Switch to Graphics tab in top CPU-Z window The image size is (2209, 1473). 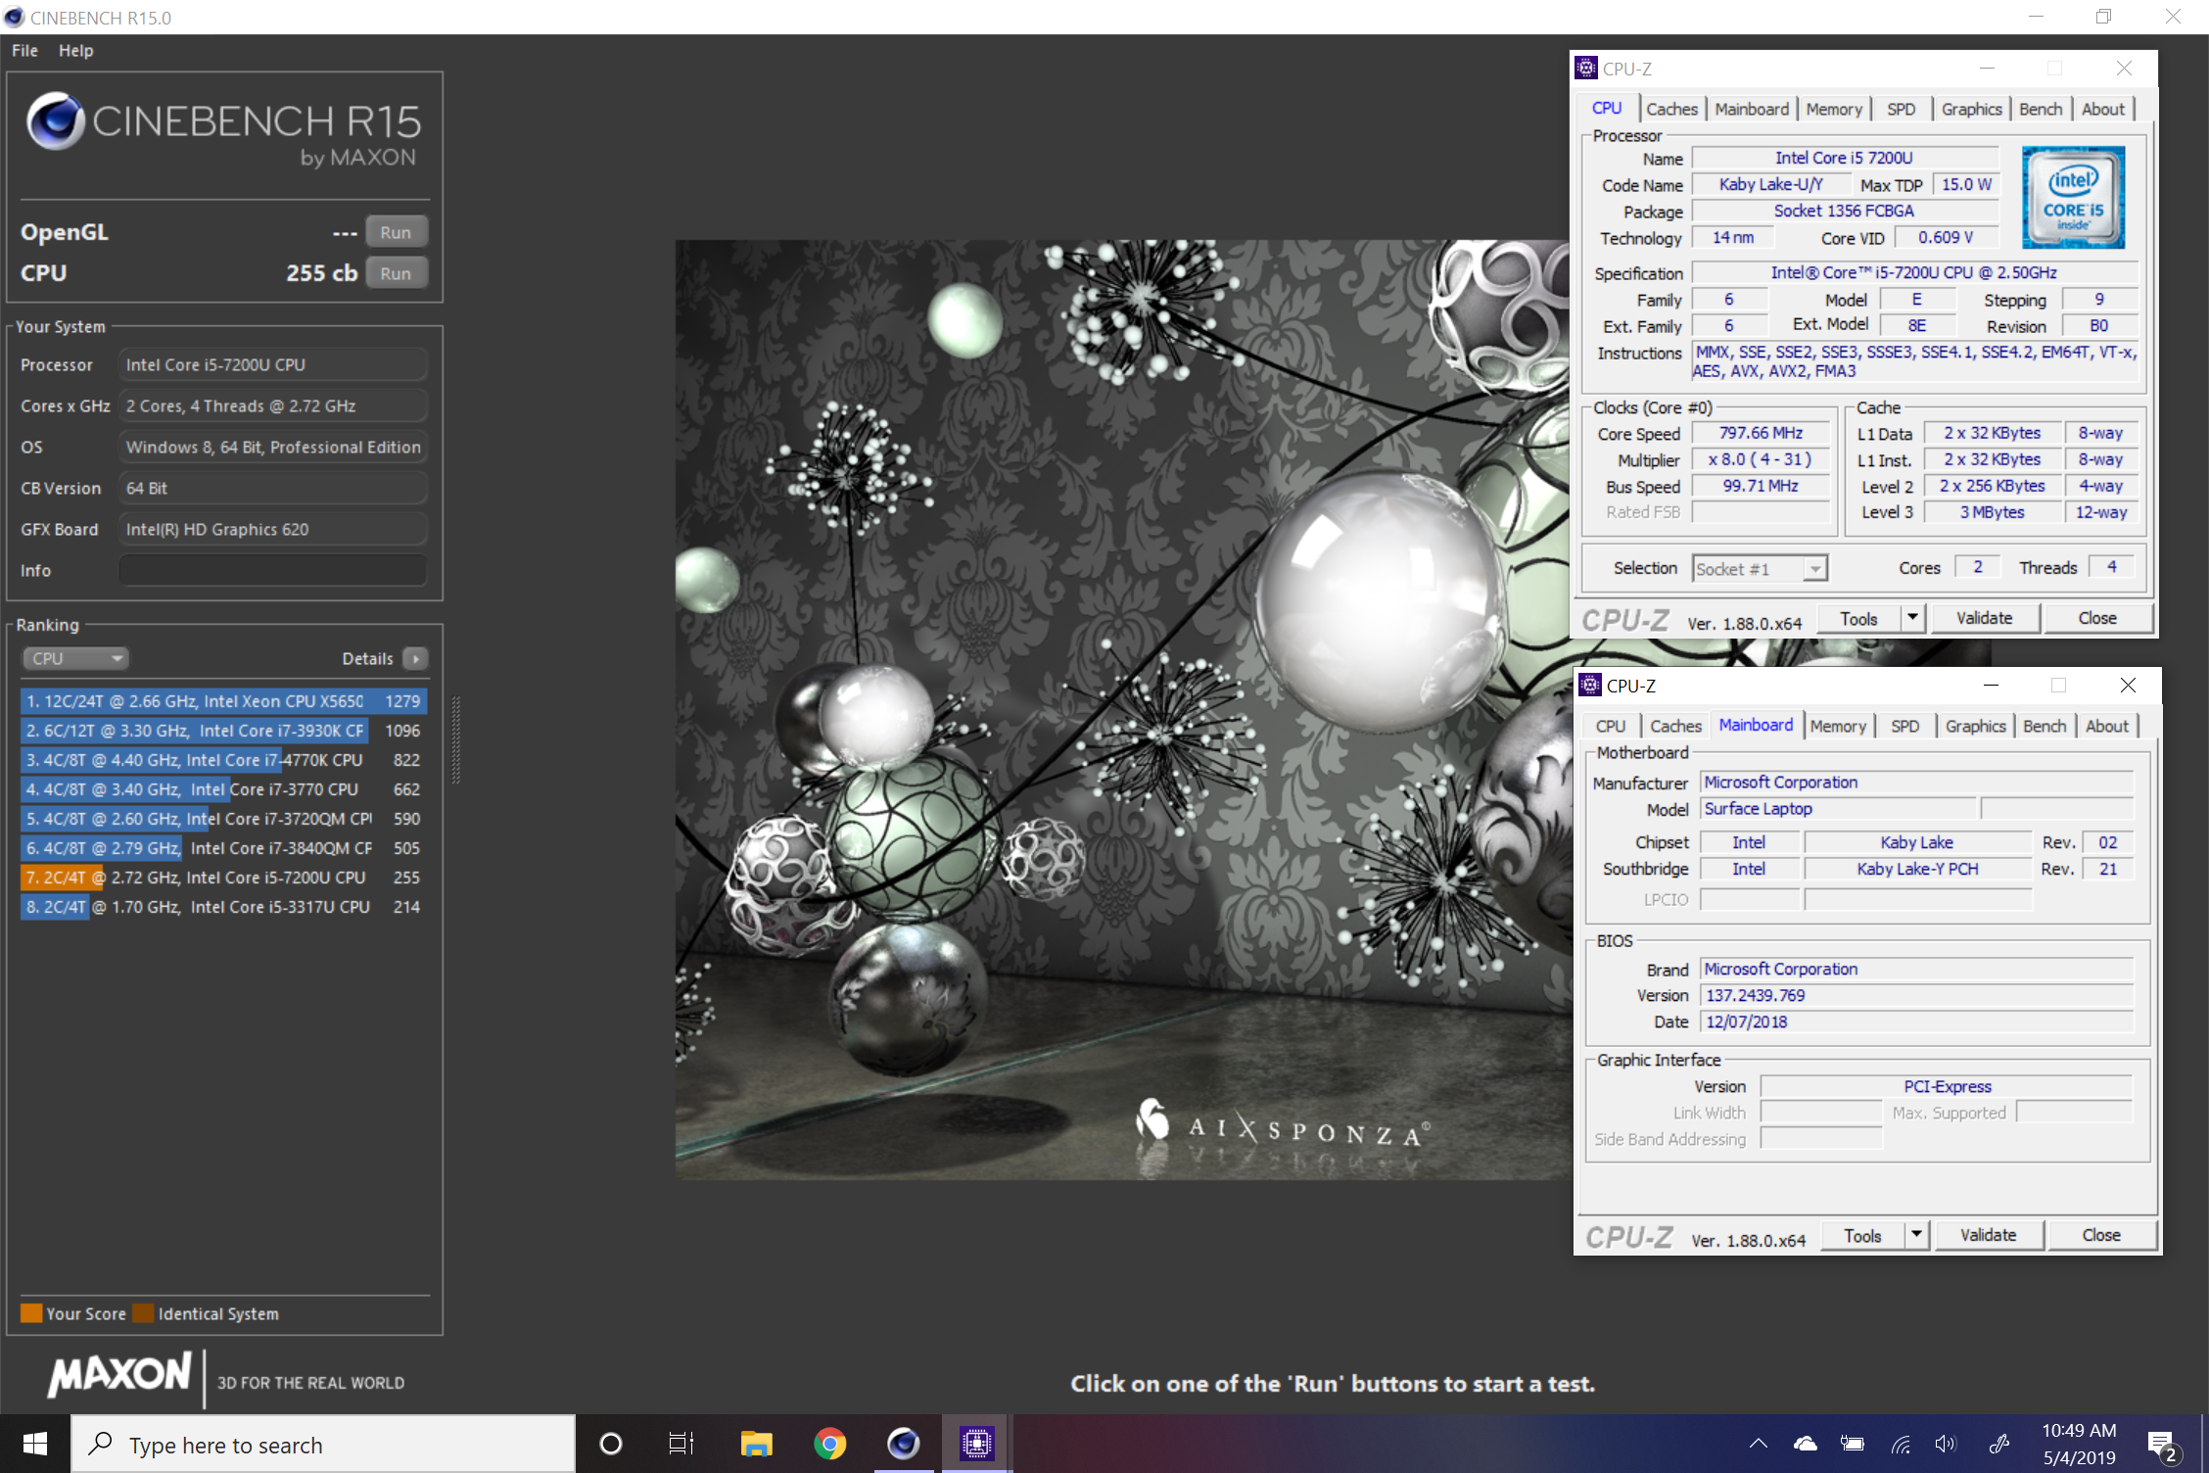click(x=1971, y=109)
